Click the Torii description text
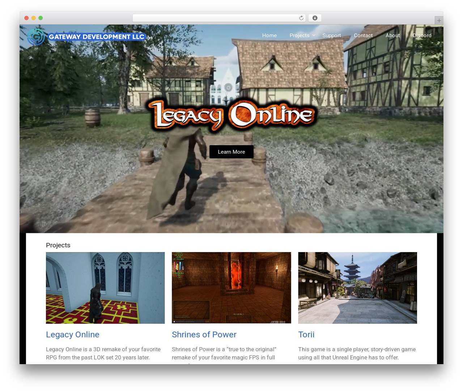463x392 pixels. (357, 353)
